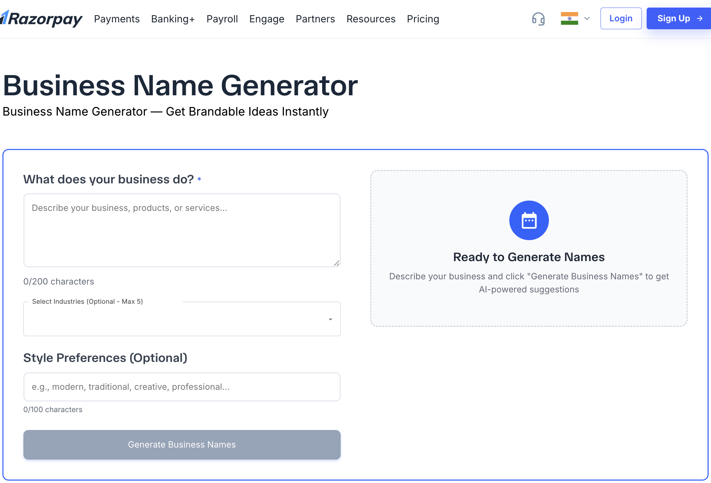This screenshot has width=711, height=483.
Task: Open the Resources menu
Action: tap(371, 19)
